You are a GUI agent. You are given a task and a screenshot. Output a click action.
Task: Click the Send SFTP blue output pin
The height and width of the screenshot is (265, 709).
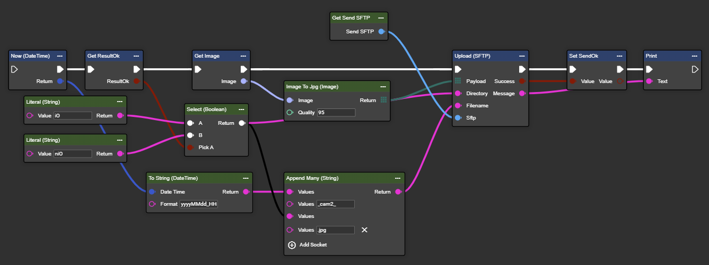(x=381, y=32)
